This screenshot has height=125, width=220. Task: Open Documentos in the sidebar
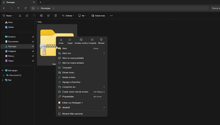point(12,42)
